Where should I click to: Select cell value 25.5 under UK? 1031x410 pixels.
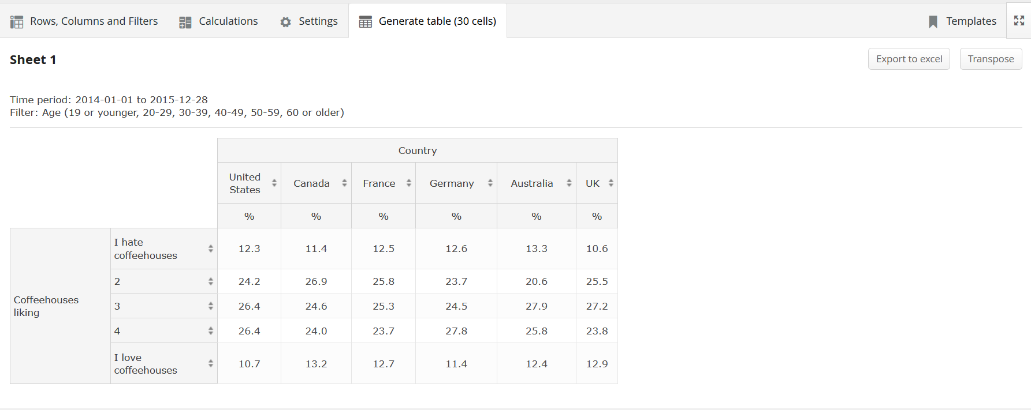[597, 281]
